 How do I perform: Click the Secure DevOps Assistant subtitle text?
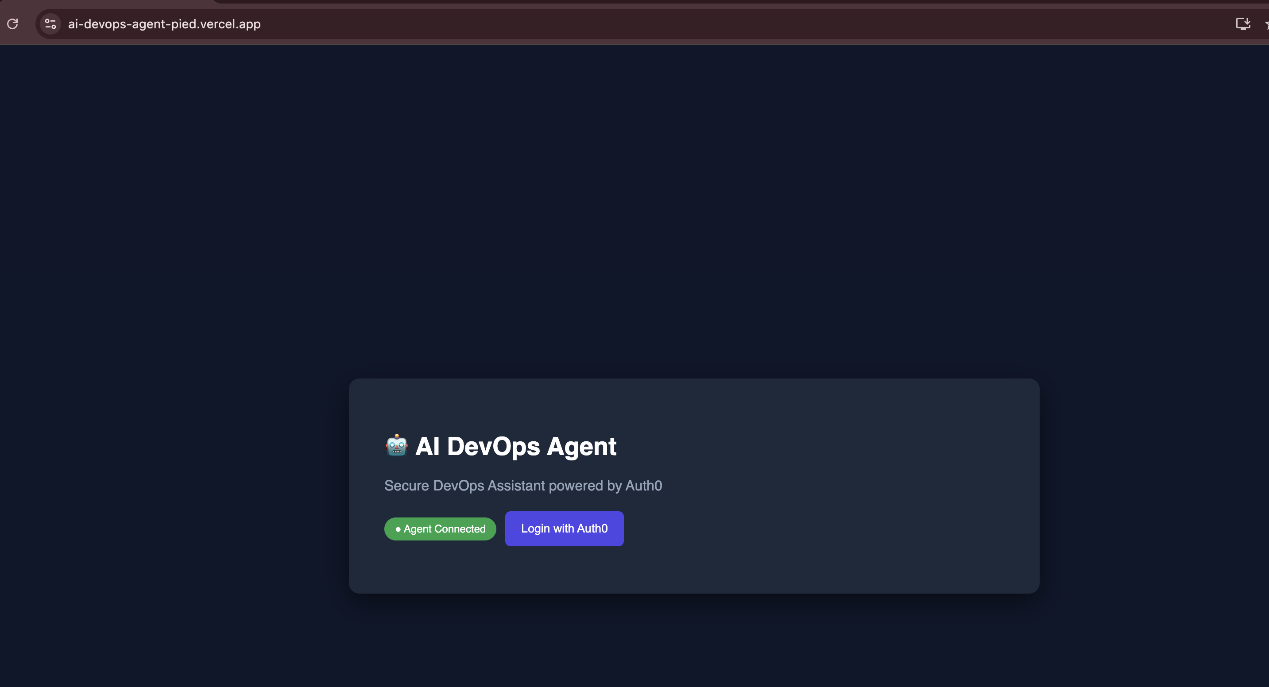pyautogui.click(x=522, y=486)
